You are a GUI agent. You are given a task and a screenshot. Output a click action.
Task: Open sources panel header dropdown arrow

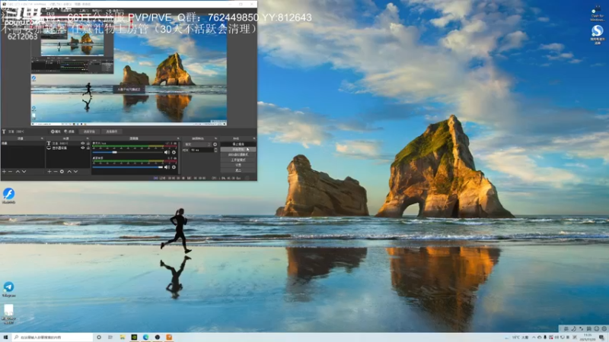pos(88,138)
